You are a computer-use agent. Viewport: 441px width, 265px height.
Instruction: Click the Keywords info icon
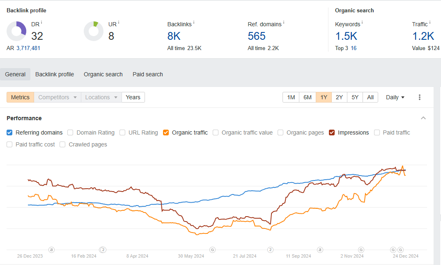[x=362, y=23]
